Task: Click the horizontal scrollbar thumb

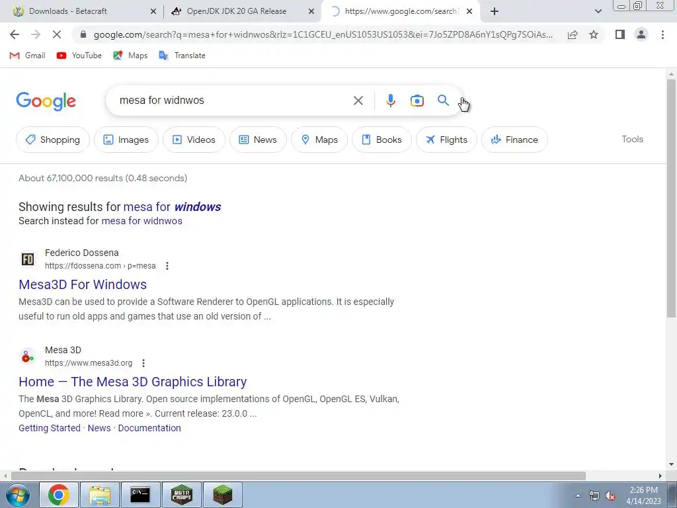Action: click(298, 476)
